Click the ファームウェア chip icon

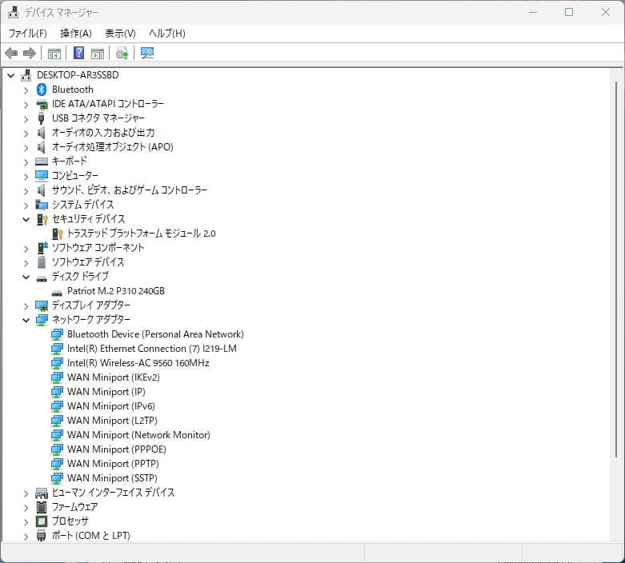[x=42, y=507]
